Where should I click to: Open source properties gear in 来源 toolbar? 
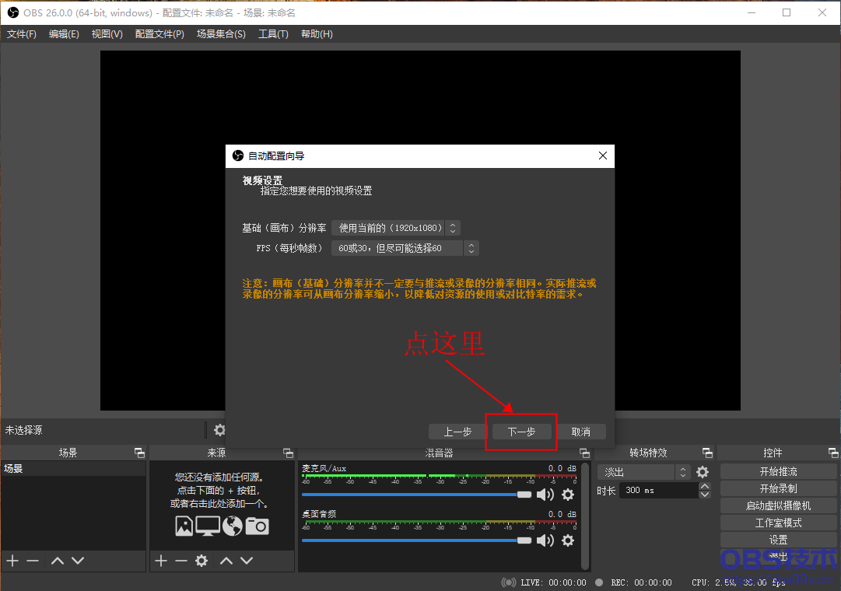(201, 561)
